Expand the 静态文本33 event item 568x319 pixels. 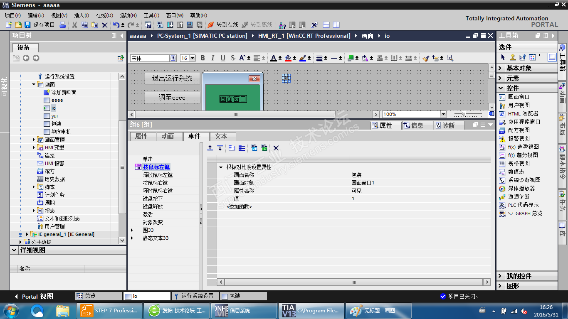click(132, 238)
